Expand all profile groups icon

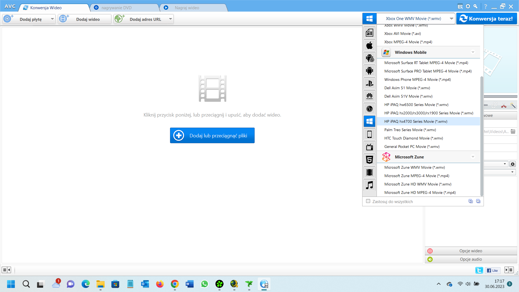pyautogui.click(x=471, y=201)
